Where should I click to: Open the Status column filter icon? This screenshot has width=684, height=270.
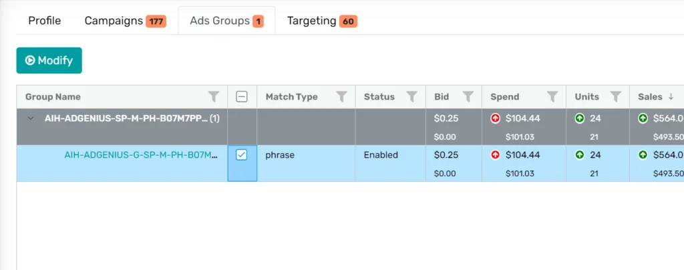click(x=411, y=96)
